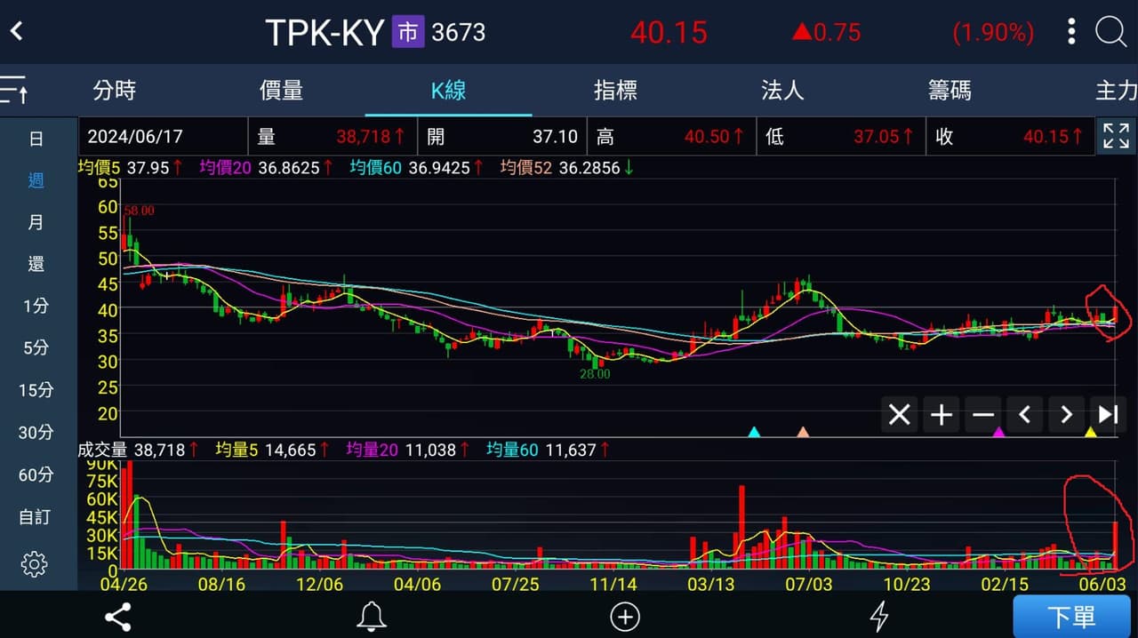Image resolution: width=1138 pixels, height=638 pixels.
Task: Move chart cursor right one bar
Action: [1066, 414]
